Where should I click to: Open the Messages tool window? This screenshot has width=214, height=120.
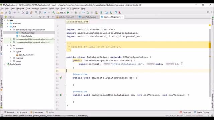pyautogui.click(x=36, y=112)
